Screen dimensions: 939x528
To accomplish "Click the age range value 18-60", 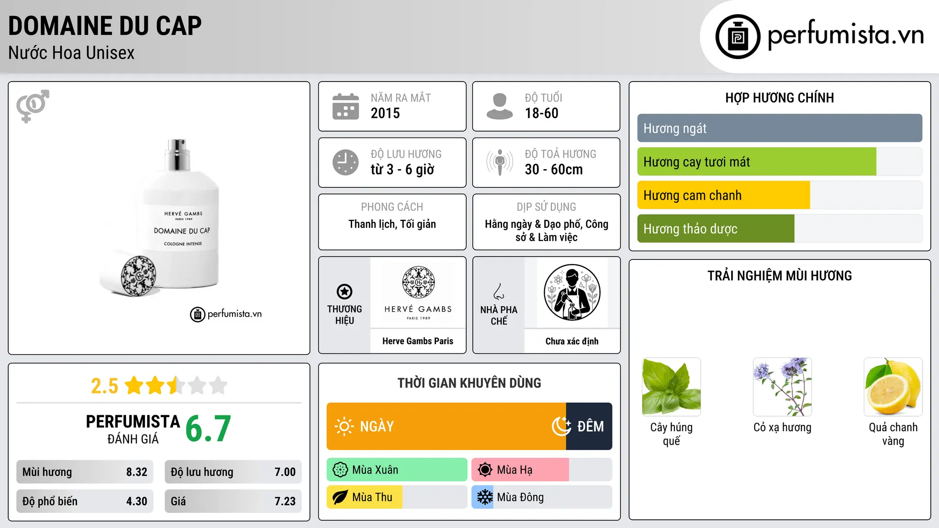I will click(x=541, y=113).
